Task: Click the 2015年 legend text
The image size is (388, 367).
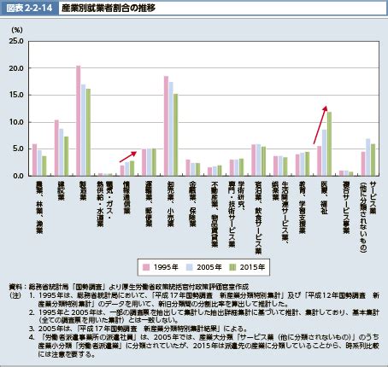Action: click(x=252, y=267)
